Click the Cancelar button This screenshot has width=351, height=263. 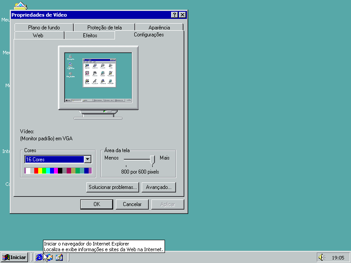132,204
